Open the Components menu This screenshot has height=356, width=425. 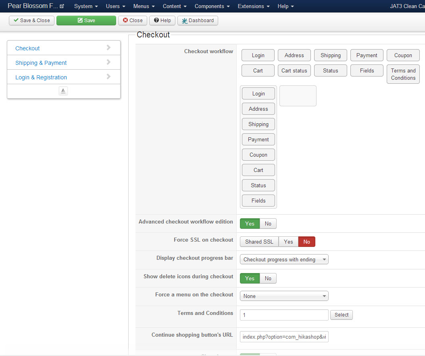pyautogui.click(x=212, y=6)
